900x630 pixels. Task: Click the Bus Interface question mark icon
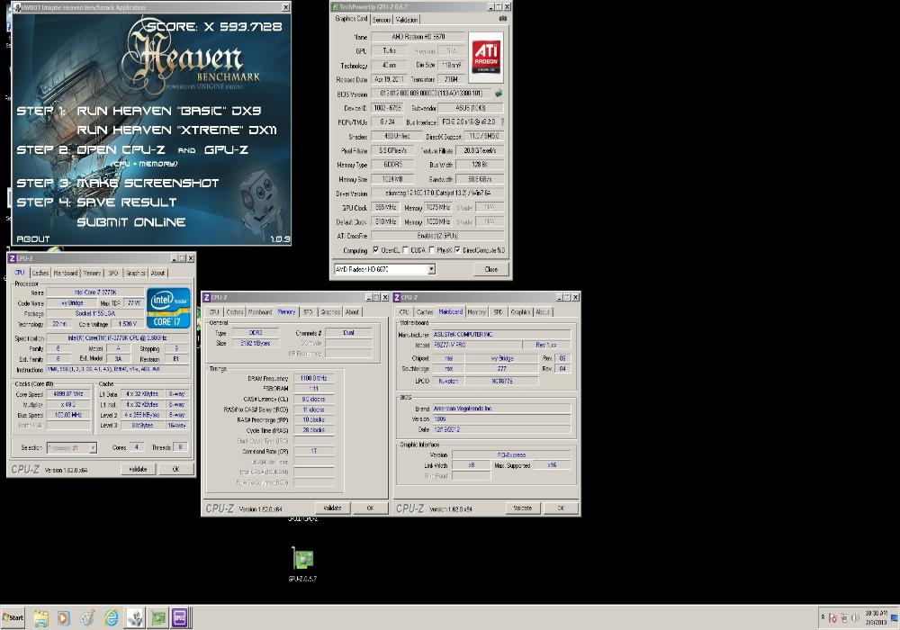coord(502,121)
